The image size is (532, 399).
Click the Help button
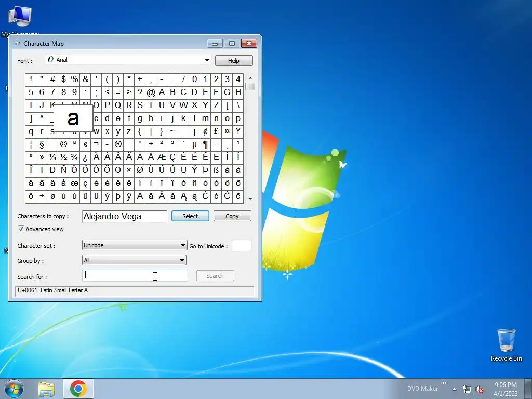[234, 61]
